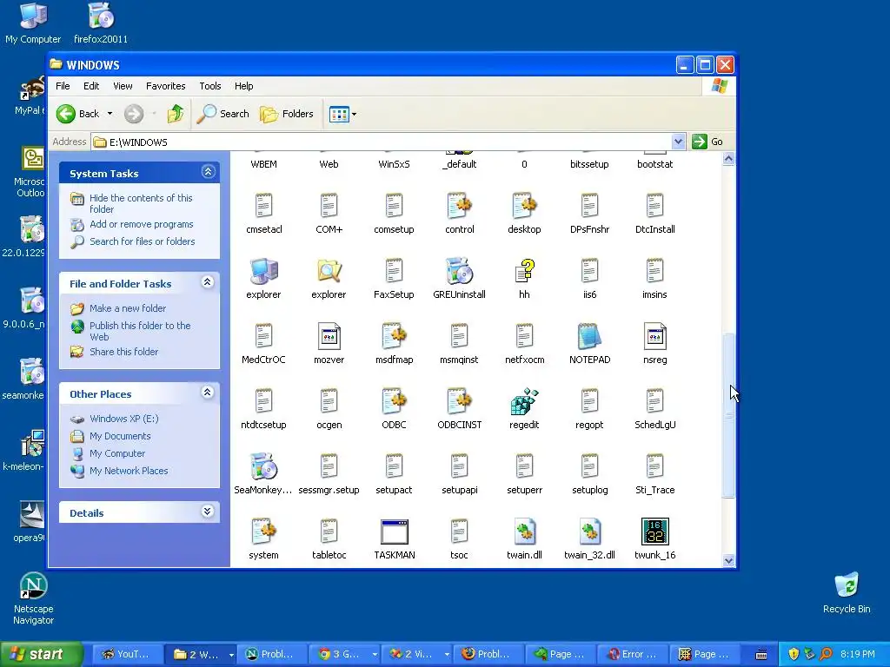Open the Address bar dropdown arrow

click(x=678, y=142)
